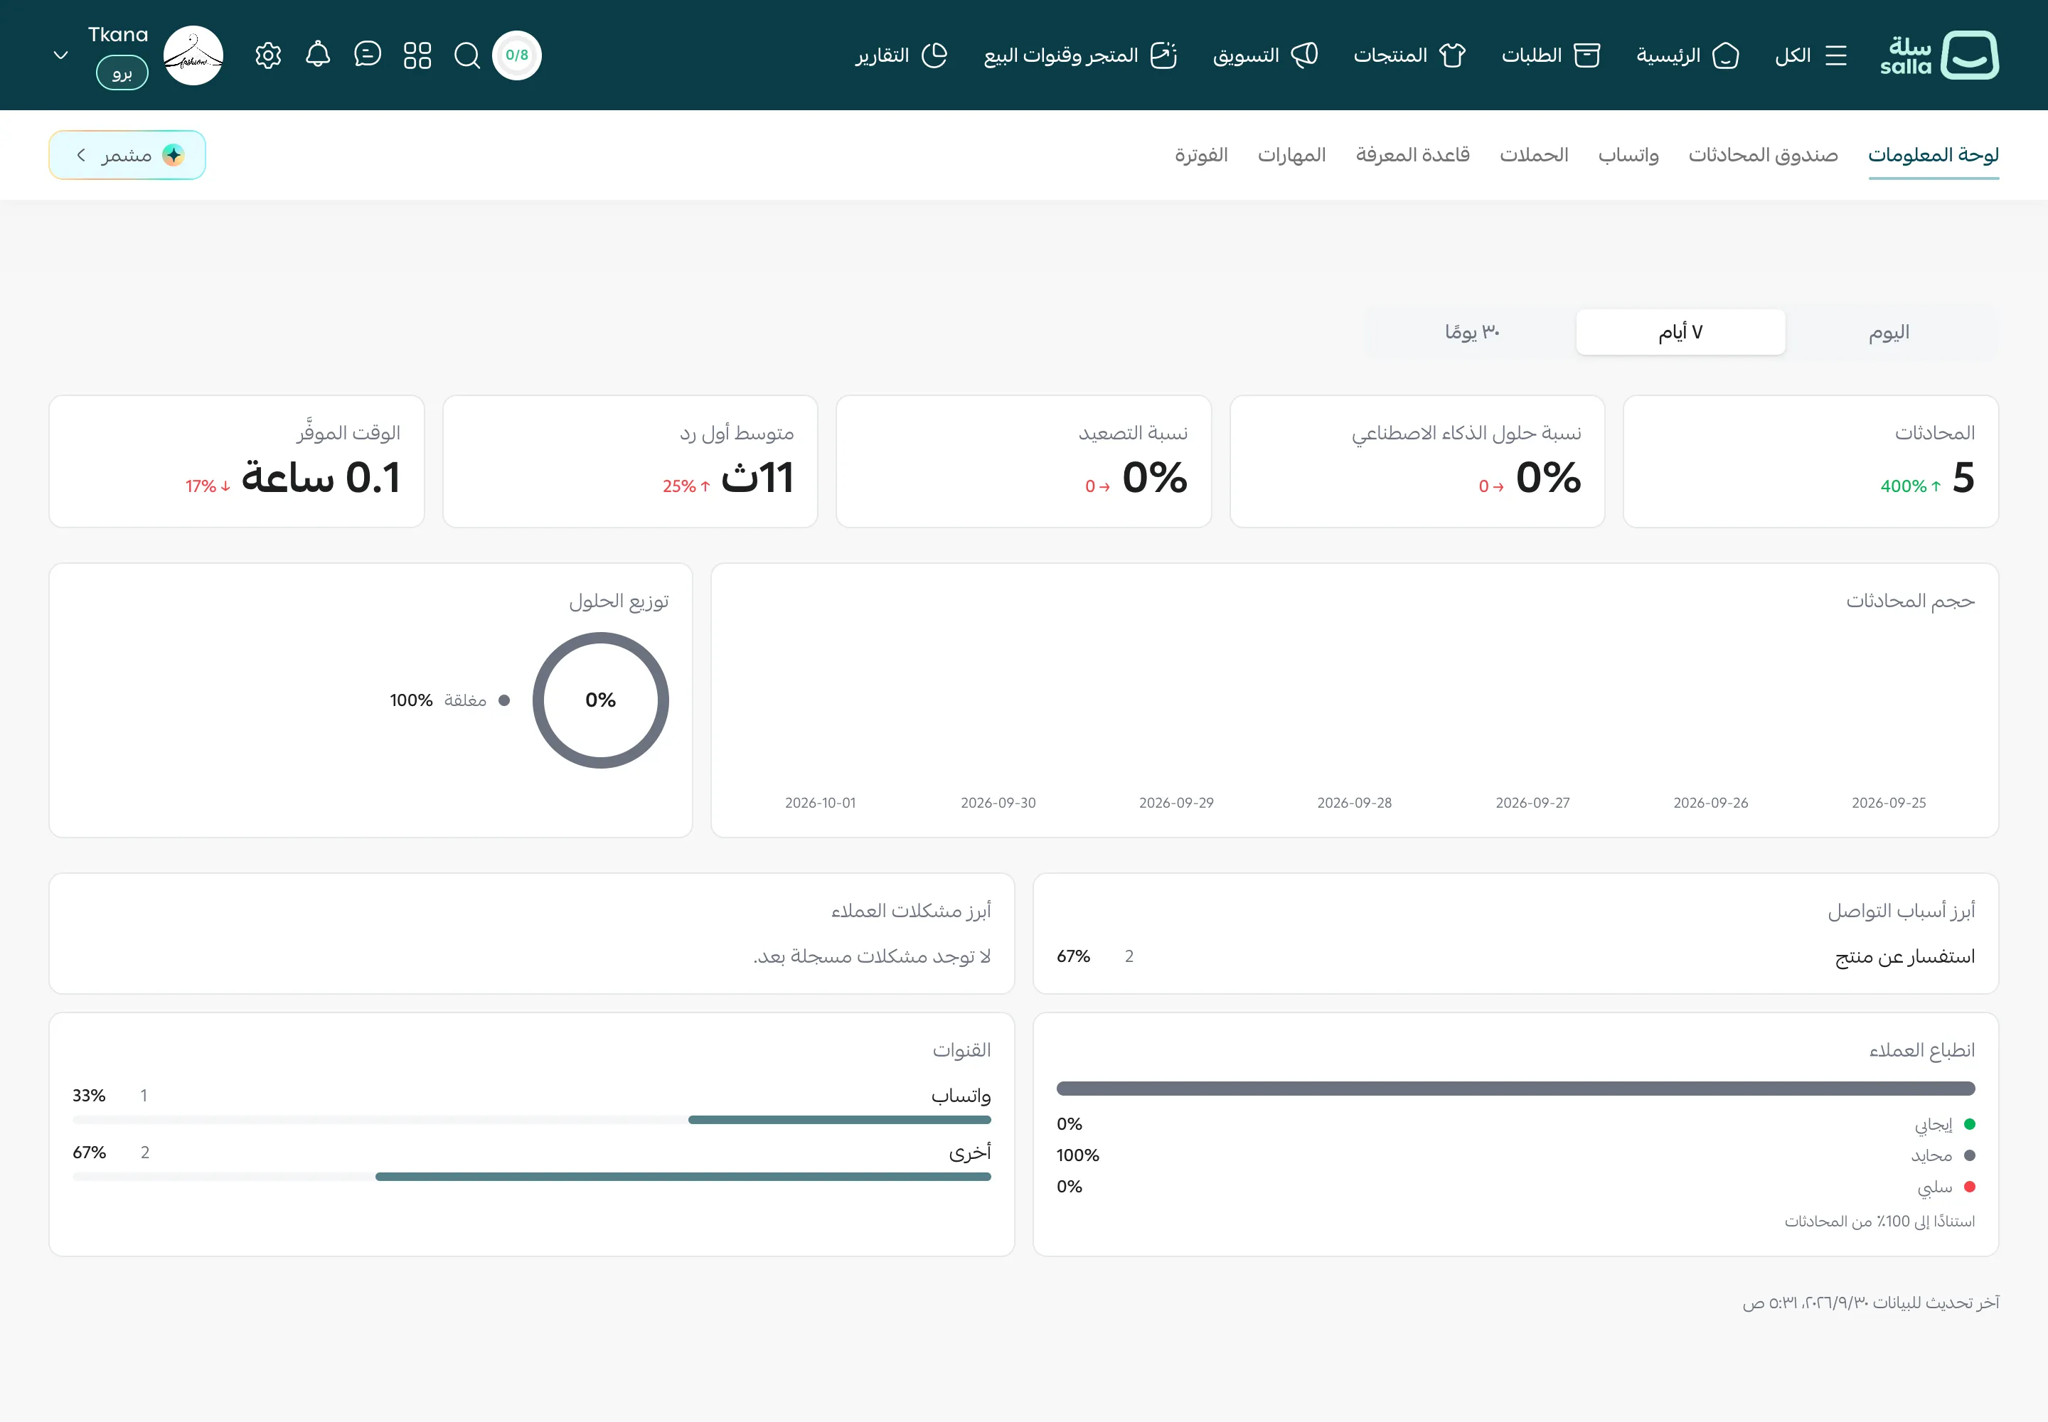Select the ٧ أيام time range

point(1680,332)
